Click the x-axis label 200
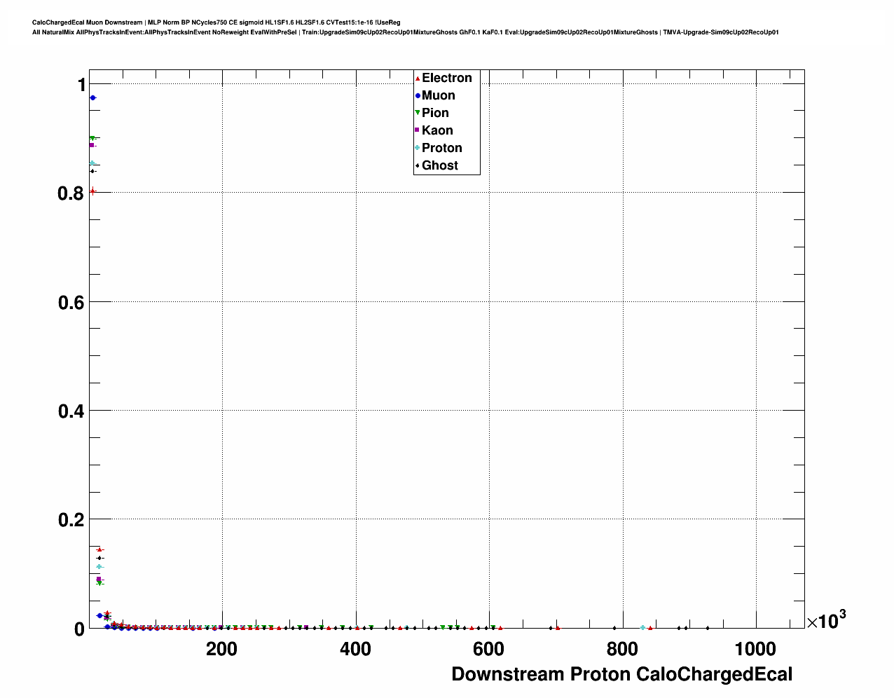The height and width of the screenshot is (698, 894). click(221, 649)
